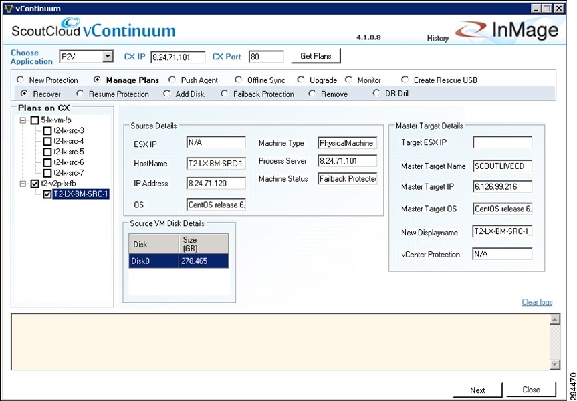Select the t2-lx-src-5 tree item label
The height and width of the screenshot is (401, 577).
point(69,152)
